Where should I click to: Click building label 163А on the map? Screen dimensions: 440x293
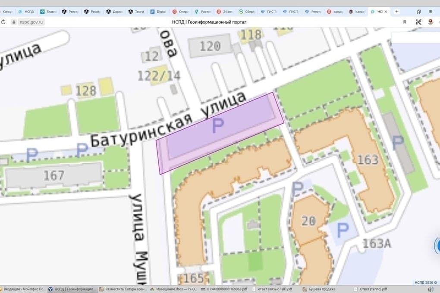(377, 243)
